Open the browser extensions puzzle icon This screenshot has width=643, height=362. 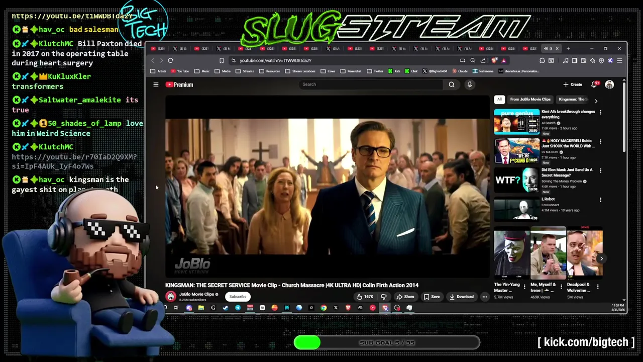click(x=542, y=60)
